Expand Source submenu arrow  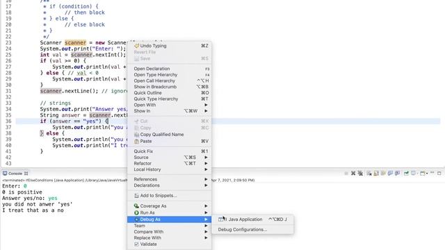click(206, 158)
